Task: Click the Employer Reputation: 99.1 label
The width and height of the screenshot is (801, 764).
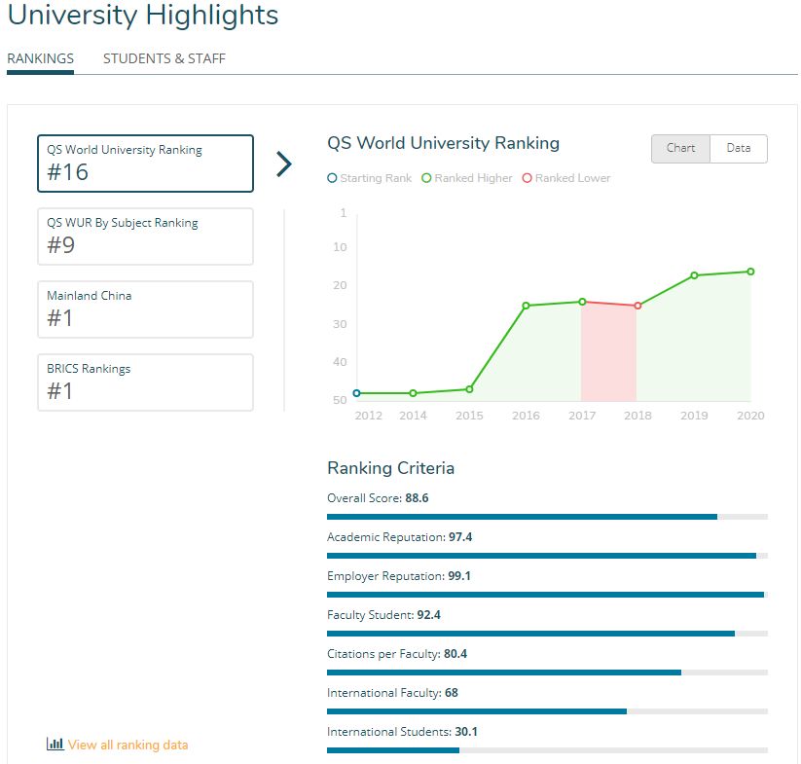Action: (x=399, y=576)
